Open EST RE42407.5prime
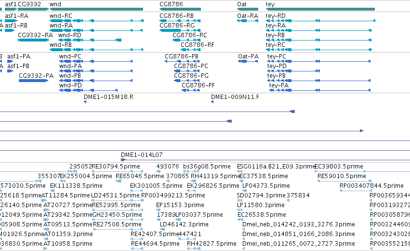Viewport: 410px width, 251px height. point(155,235)
